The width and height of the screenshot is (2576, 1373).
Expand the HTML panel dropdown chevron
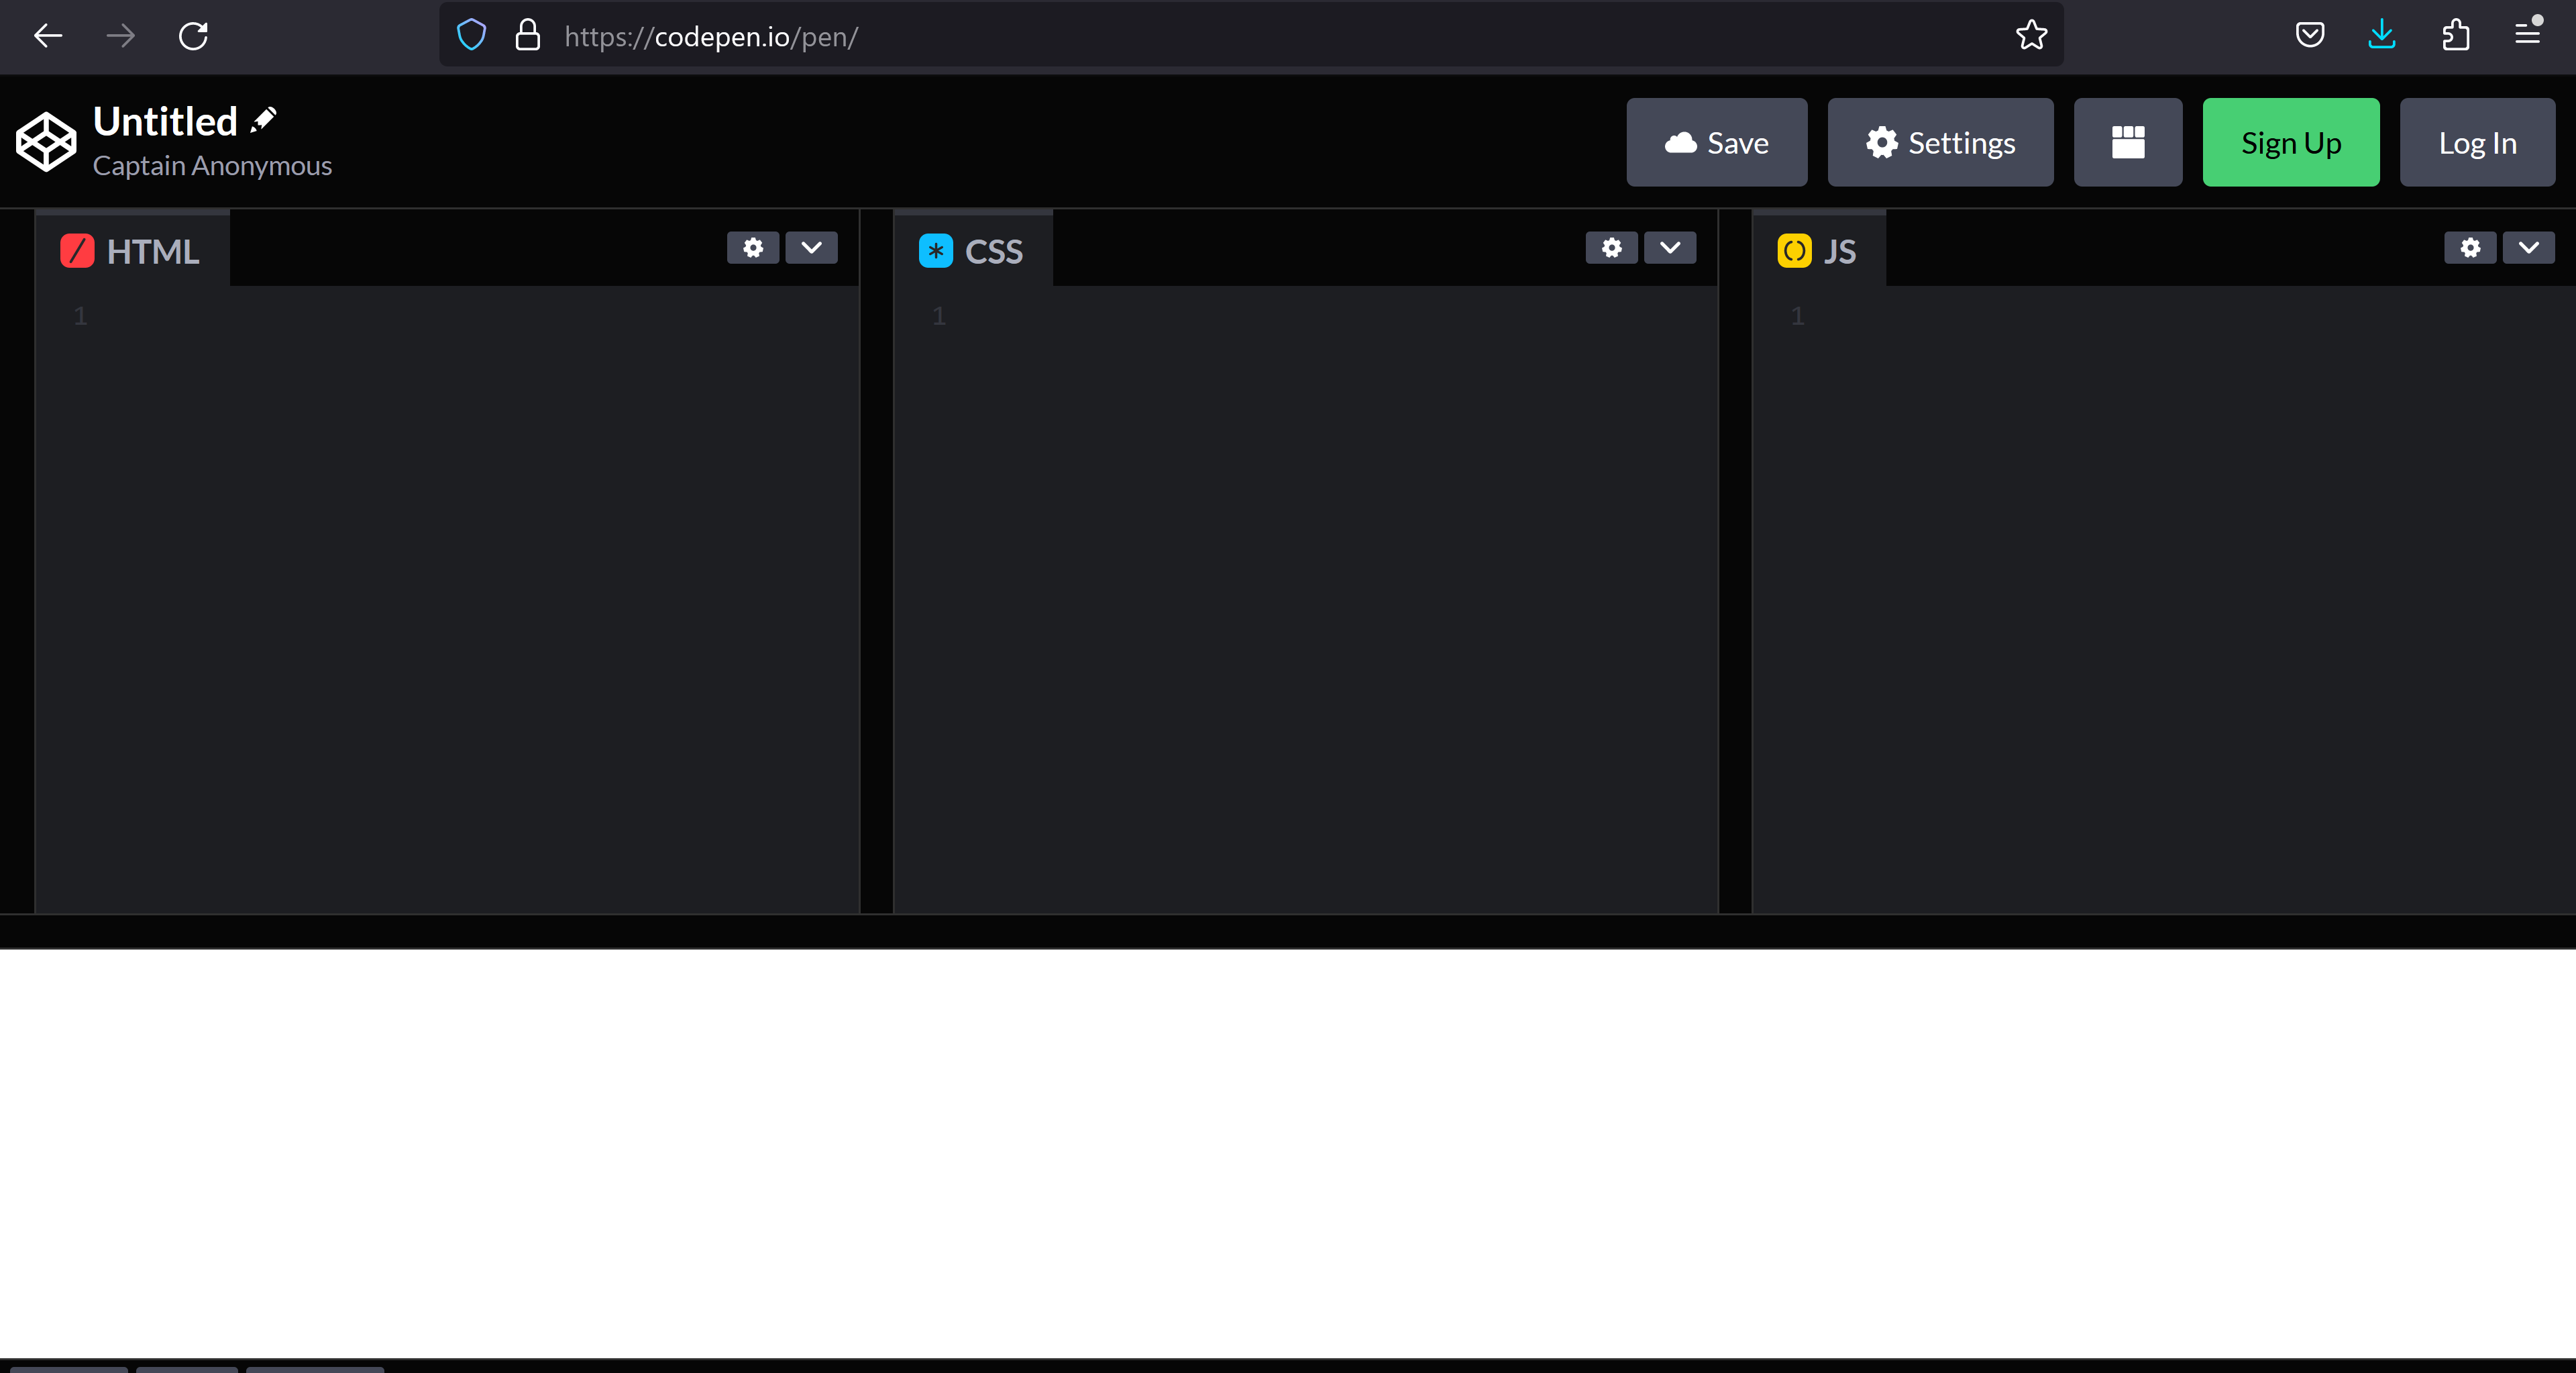point(811,248)
